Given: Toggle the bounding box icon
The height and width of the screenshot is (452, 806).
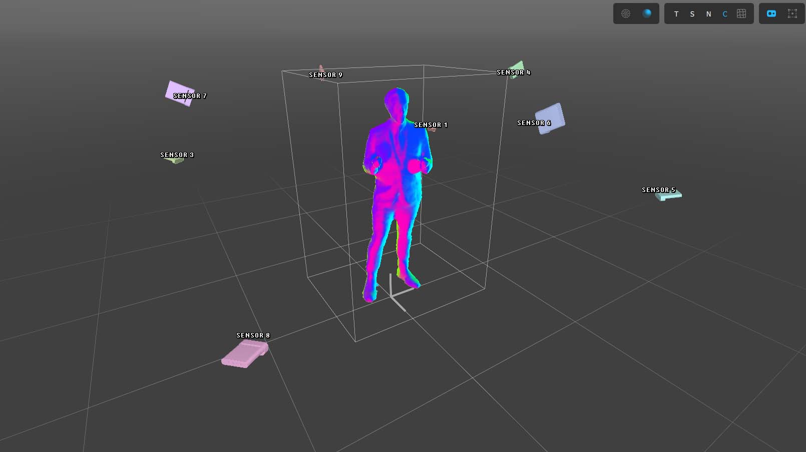Looking at the screenshot, I should 792,14.
